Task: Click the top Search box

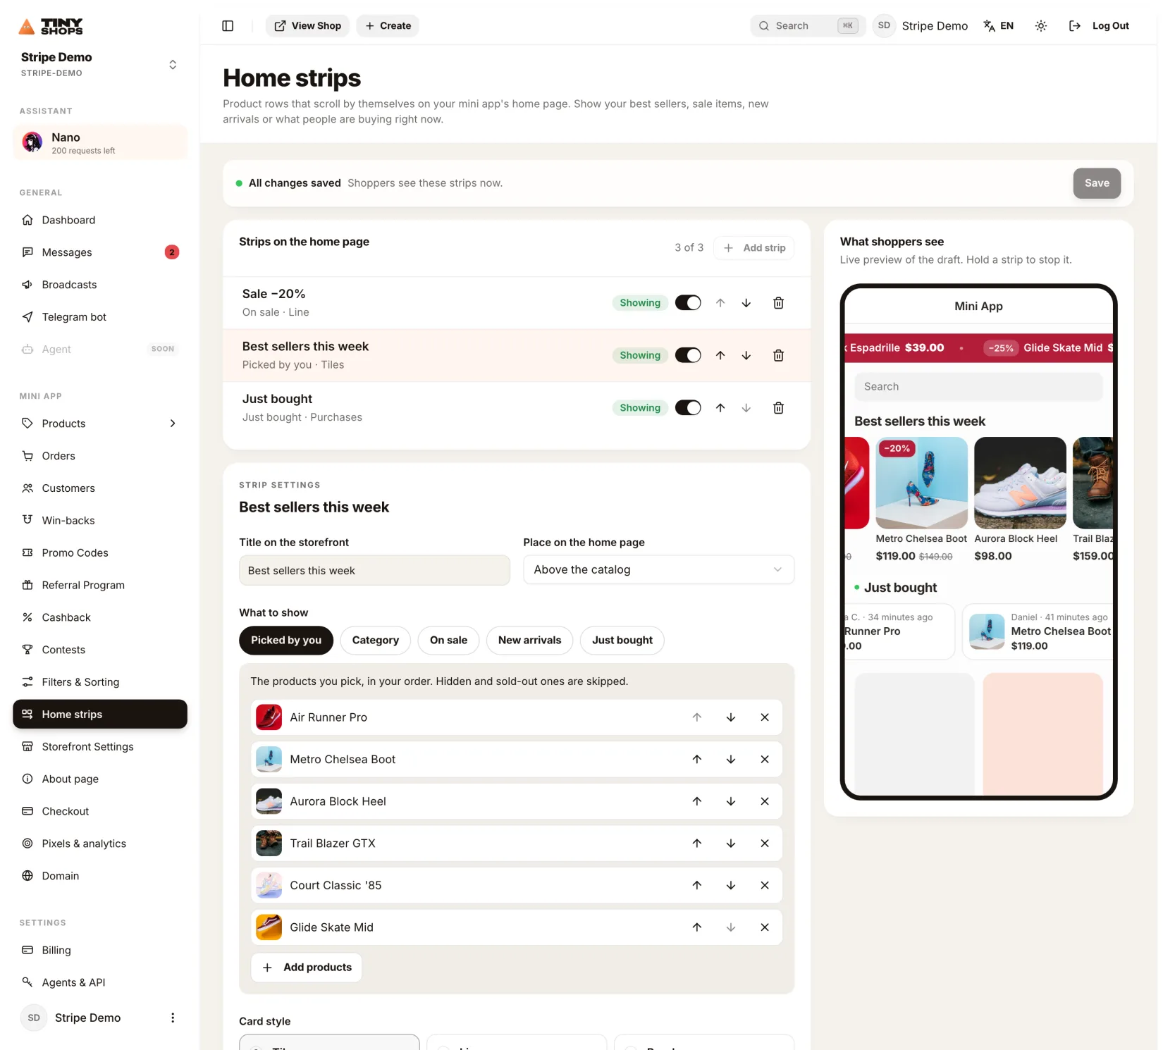Action: pyautogui.click(x=808, y=26)
